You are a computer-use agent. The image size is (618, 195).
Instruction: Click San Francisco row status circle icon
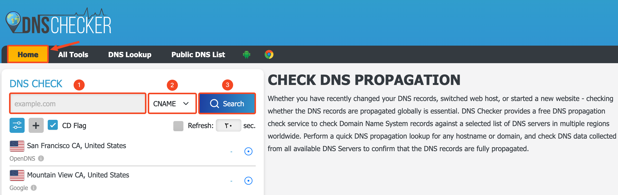click(x=248, y=151)
